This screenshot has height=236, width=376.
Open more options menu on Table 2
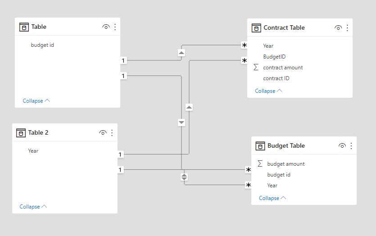(112, 132)
